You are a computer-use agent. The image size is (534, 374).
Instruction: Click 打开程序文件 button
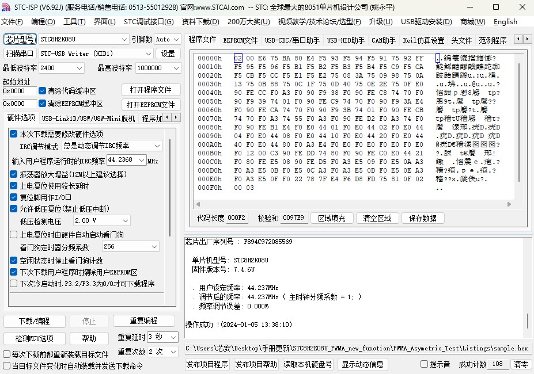(151, 90)
